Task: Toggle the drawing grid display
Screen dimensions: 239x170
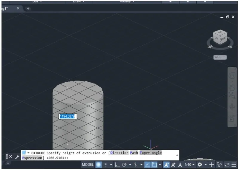Action: coord(98,165)
